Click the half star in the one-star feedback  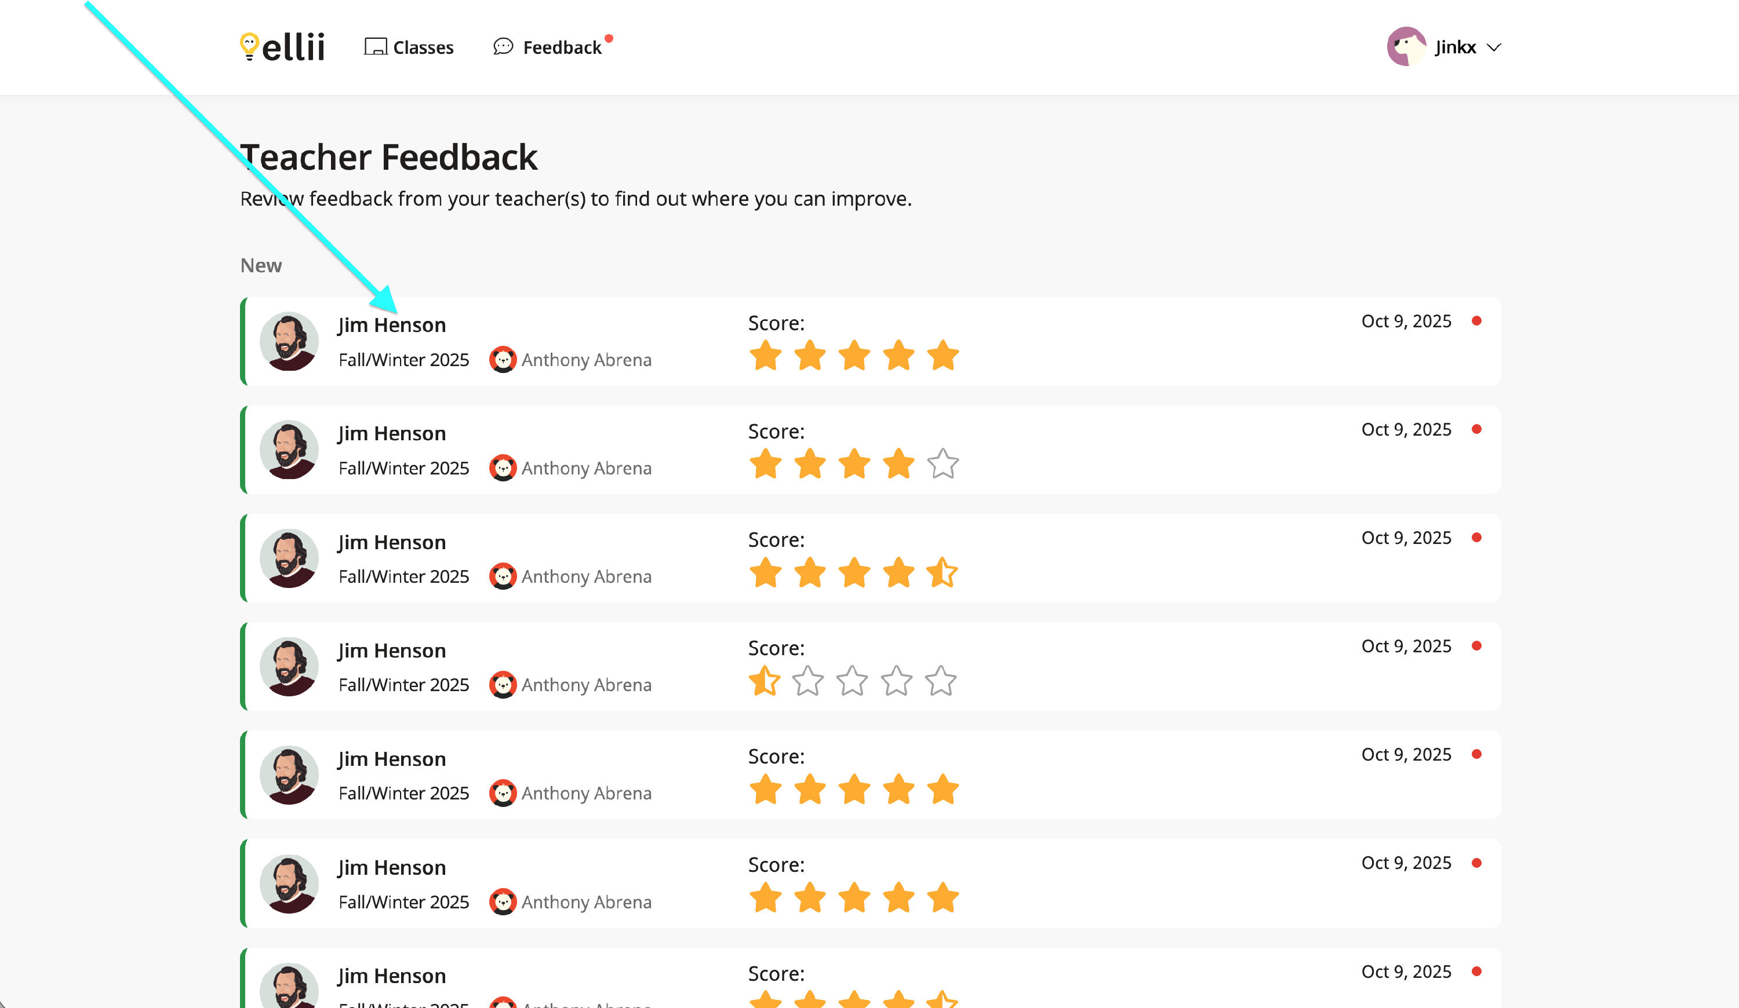pyautogui.click(x=765, y=681)
